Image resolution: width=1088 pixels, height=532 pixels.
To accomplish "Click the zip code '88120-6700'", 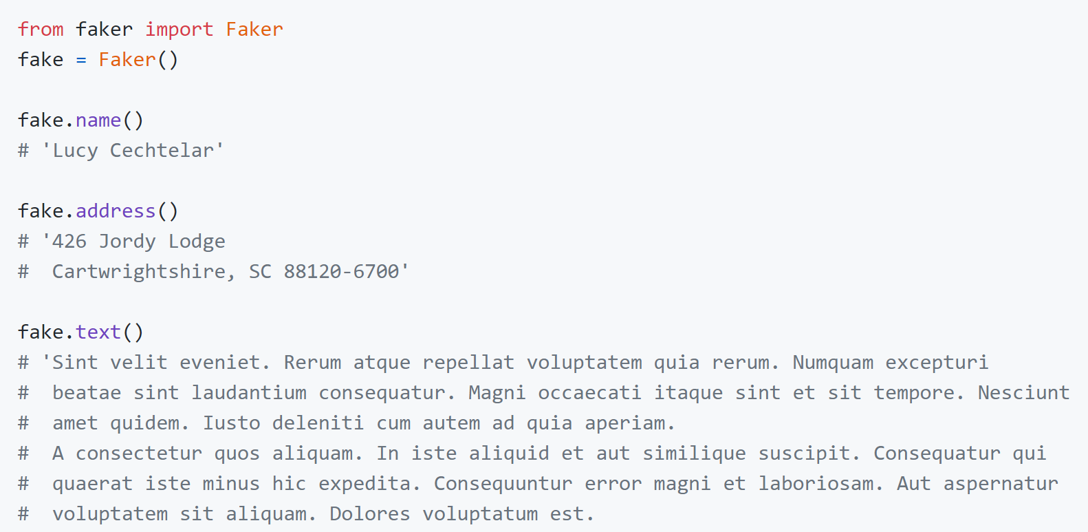I will click(342, 272).
